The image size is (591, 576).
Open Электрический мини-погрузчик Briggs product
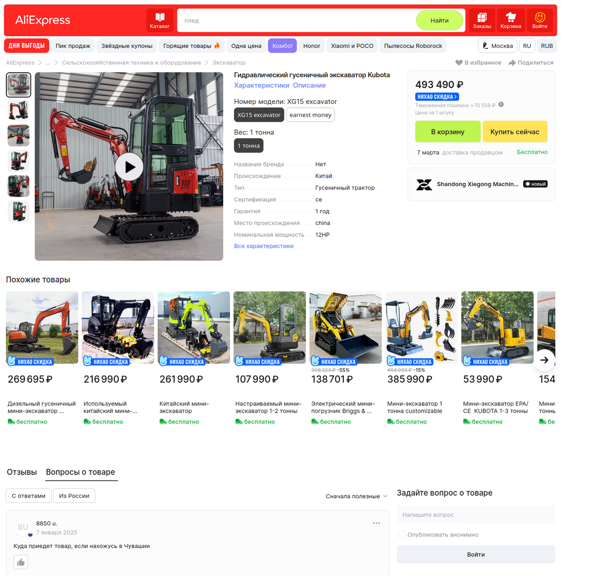tap(345, 358)
